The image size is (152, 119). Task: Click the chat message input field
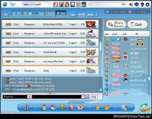(57, 97)
